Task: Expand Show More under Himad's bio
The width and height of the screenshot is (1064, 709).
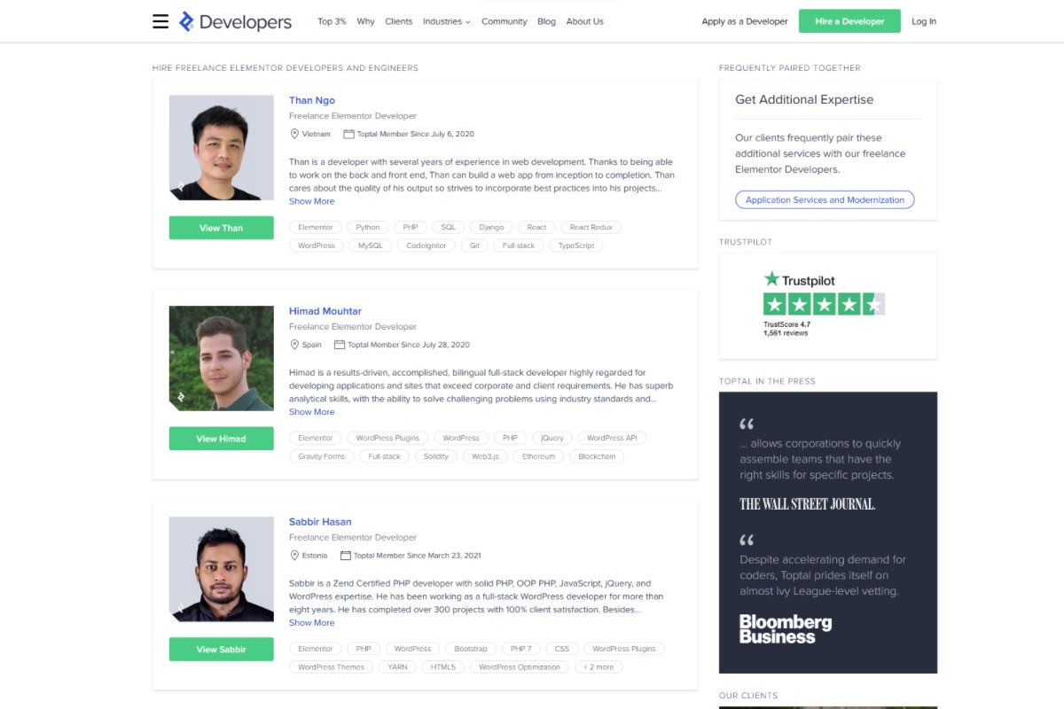Action: point(312,412)
